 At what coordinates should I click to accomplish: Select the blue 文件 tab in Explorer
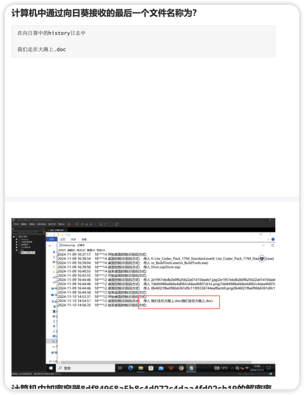click(52, 239)
